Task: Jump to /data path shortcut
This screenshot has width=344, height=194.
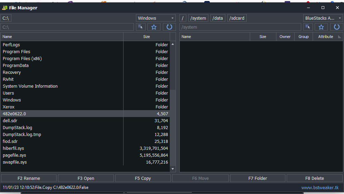Action: point(218,18)
